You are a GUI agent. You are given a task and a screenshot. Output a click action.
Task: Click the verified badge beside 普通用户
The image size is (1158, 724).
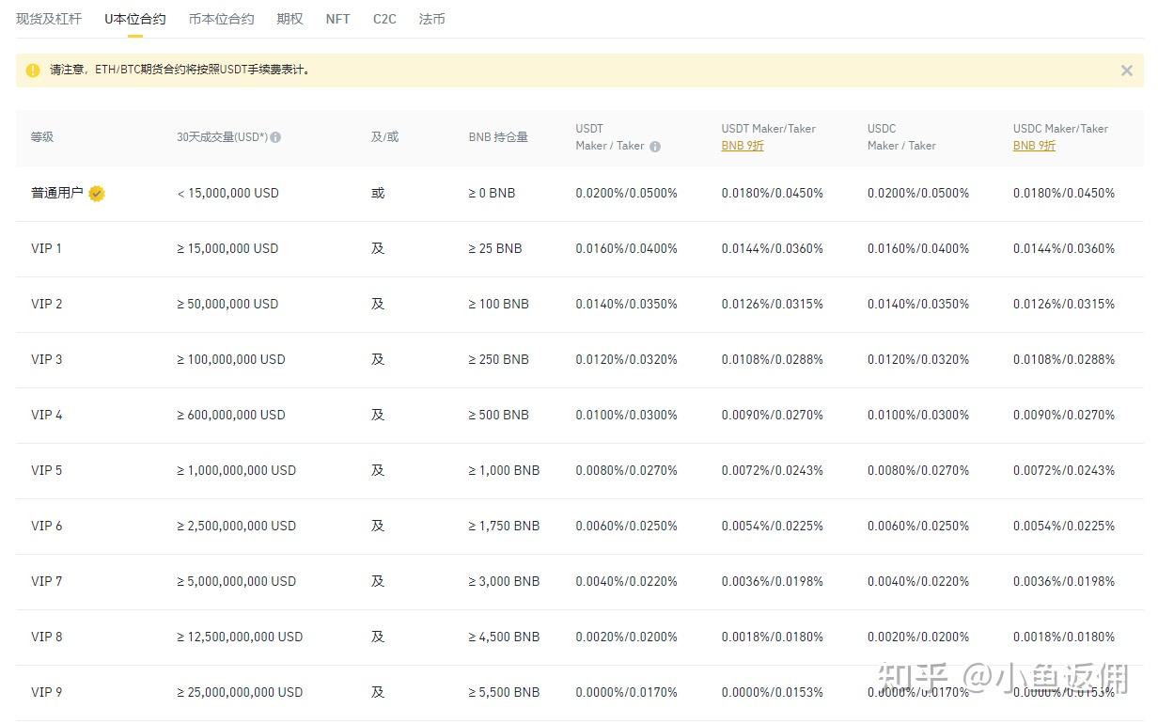[x=97, y=194]
